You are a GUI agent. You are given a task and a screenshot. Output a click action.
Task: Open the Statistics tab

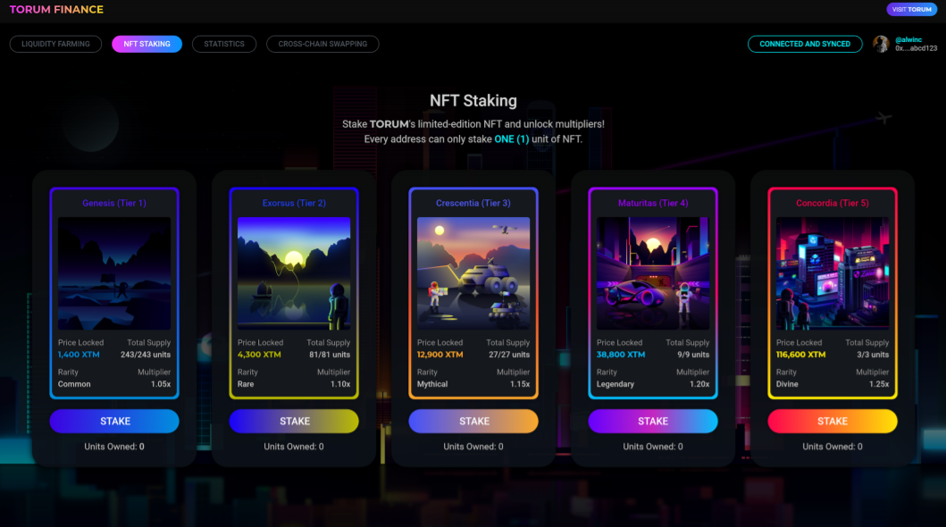coord(224,44)
